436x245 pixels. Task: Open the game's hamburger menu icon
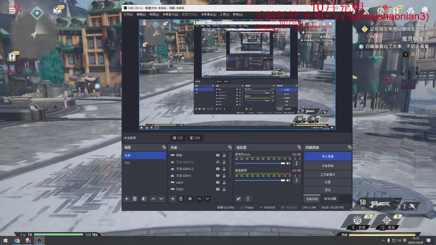tap(12, 10)
